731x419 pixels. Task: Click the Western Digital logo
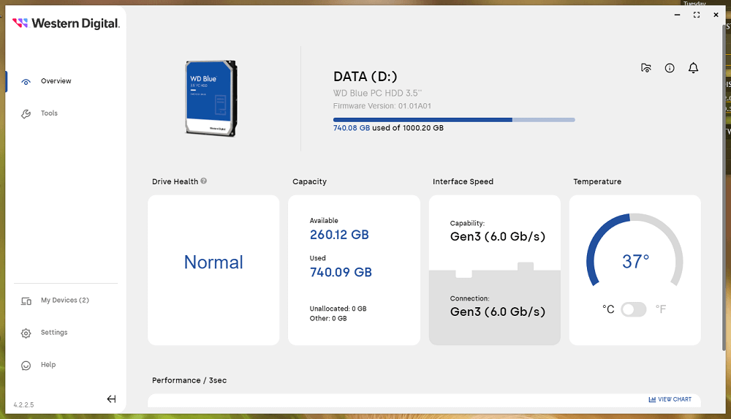point(66,23)
